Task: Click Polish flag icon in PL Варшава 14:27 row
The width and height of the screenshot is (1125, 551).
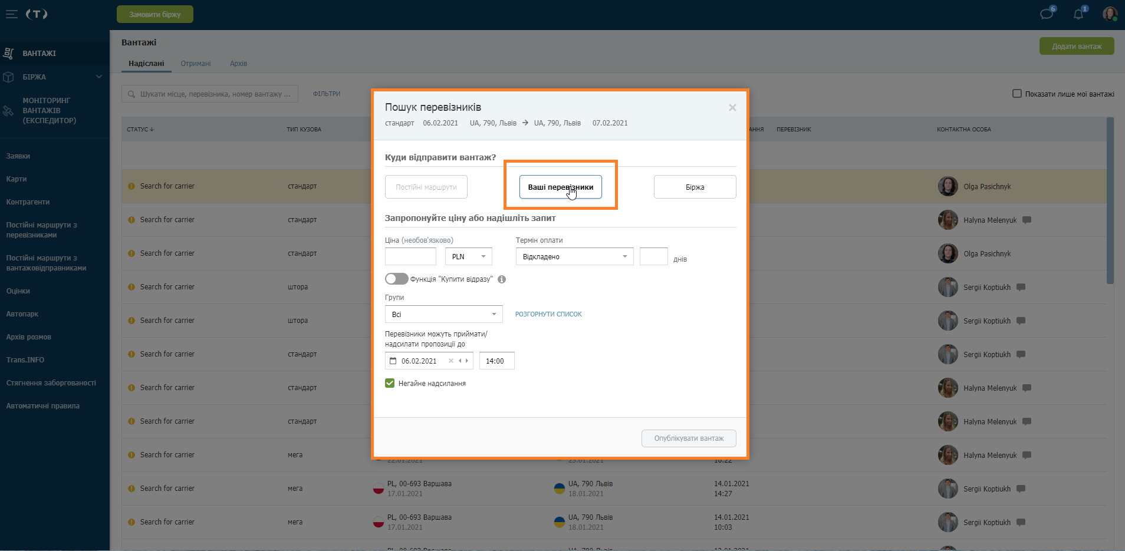Action: tap(379, 489)
